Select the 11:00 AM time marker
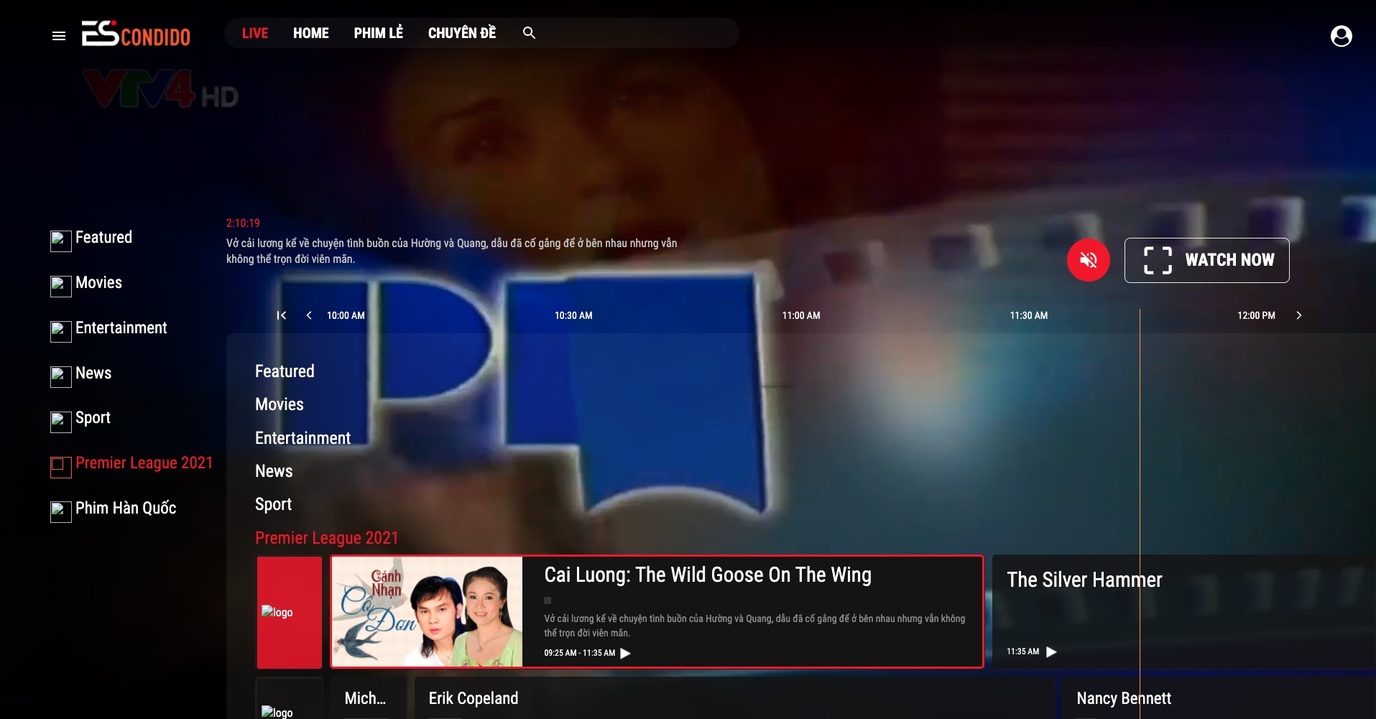Viewport: 1376px width, 719px height. coord(801,315)
